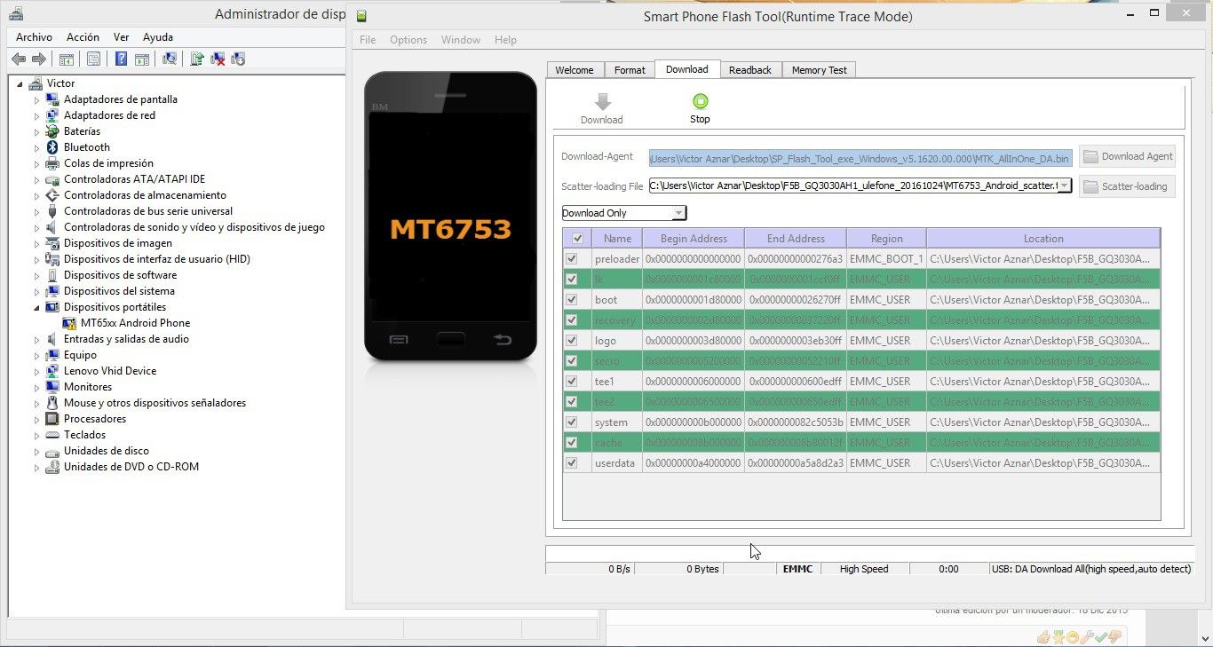Image resolution: width=1213 pixels, height=647 pixels.
Task: Uncheck the system partition checkbox
Action: point(572,422)
